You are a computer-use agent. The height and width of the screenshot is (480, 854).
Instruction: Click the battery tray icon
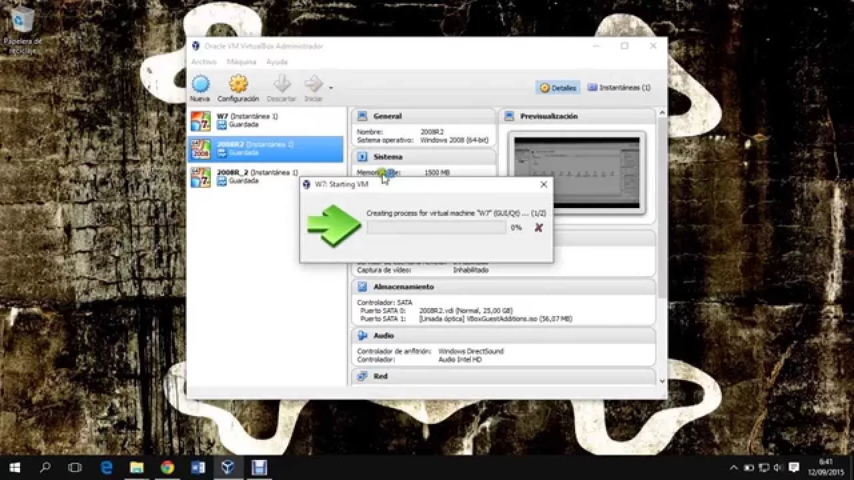click(x=749, y=467)
